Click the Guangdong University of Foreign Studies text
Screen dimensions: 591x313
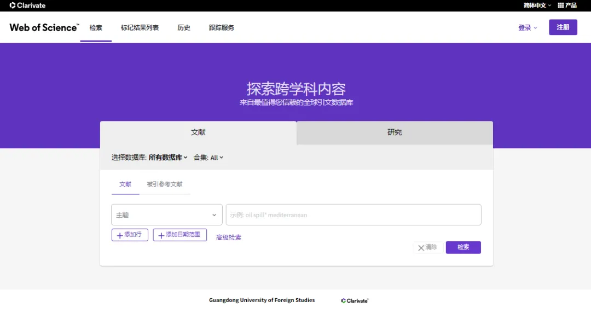[x=262, y=300]
